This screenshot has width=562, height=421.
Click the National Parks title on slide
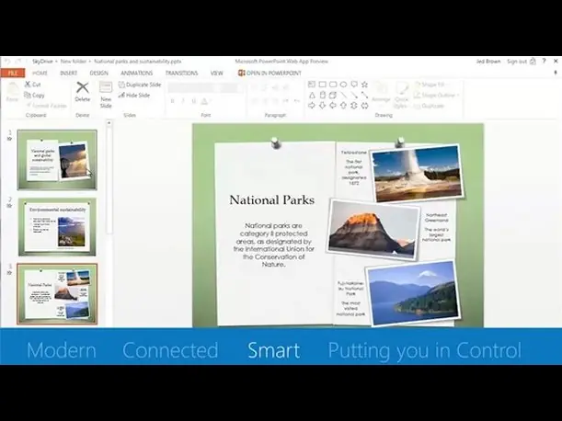coord(272,200)
